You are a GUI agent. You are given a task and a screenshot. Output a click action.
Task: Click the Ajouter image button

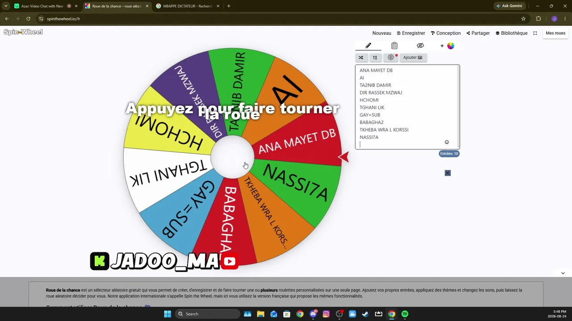coord(413,58)
